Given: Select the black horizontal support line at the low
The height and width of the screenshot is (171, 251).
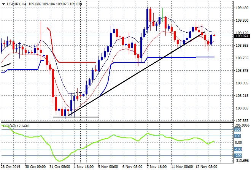Looking at the screenshot, I should pyautogui.click(x=76, y=117).
